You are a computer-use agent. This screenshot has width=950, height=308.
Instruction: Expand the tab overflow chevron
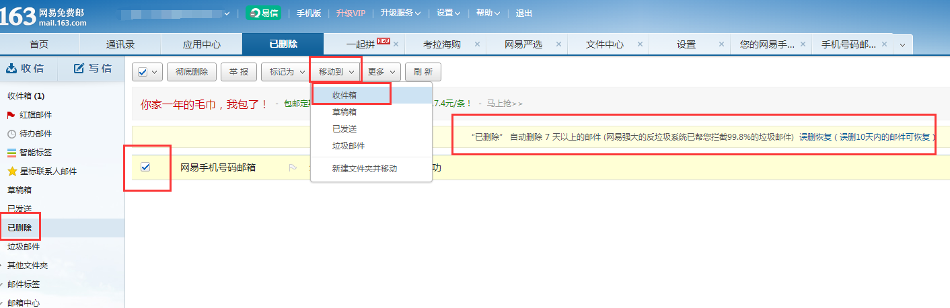pos(902,44)
